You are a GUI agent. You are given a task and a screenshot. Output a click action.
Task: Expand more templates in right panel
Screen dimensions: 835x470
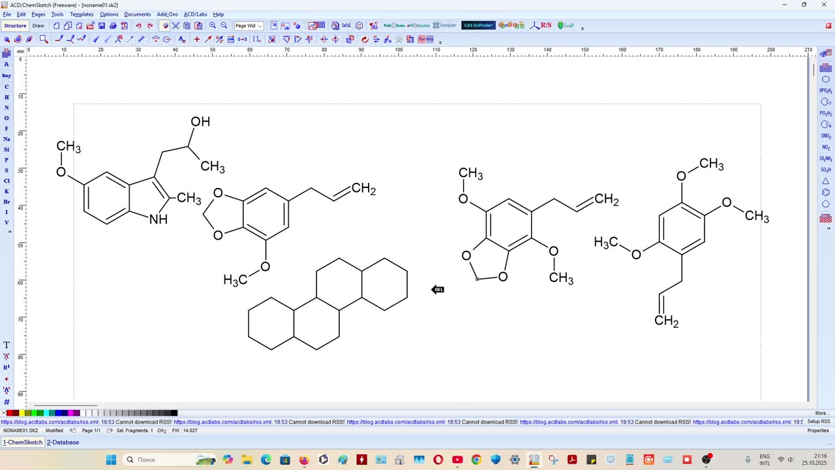tap(828, 228)
